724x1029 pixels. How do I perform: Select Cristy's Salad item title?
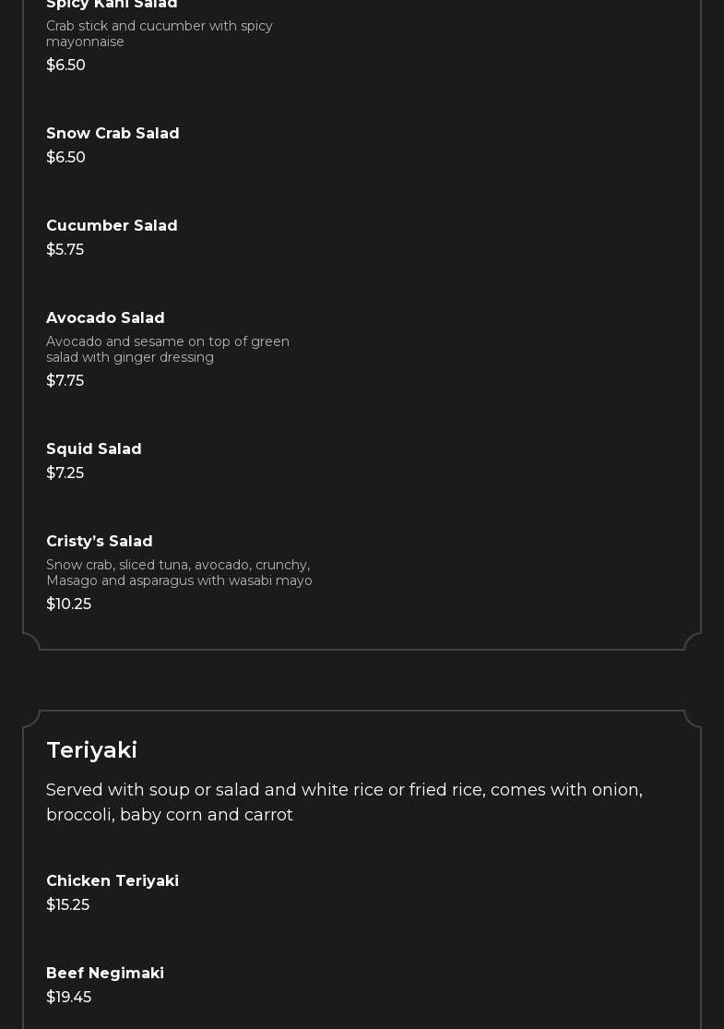(100, 542)
